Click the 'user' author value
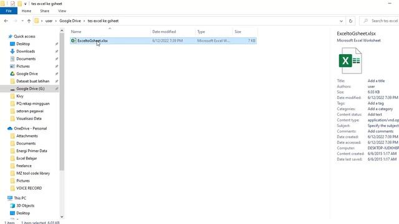399x224 pixels. click(371, 86)
